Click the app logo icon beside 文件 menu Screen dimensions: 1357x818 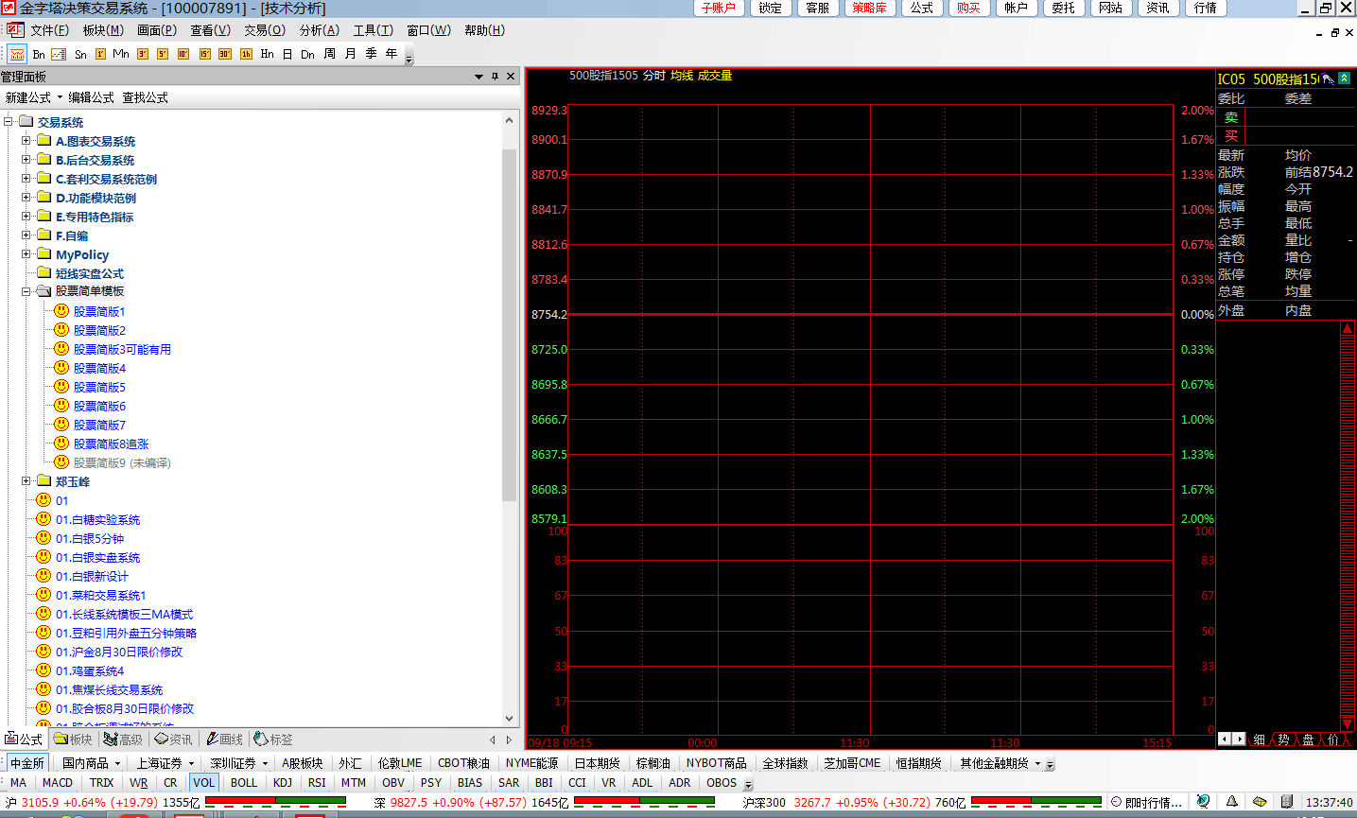coord(15,30)
